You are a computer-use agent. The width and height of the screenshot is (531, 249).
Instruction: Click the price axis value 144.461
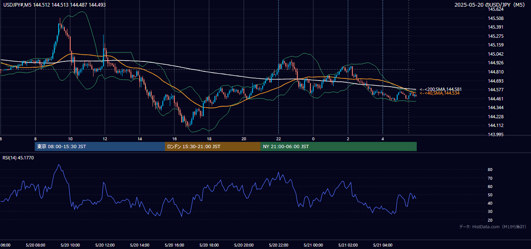tap(496, 99)
